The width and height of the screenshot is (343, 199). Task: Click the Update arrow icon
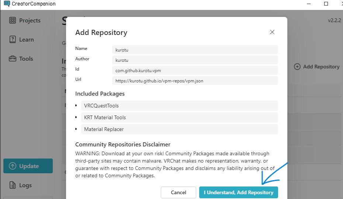(x=13, y=166)
